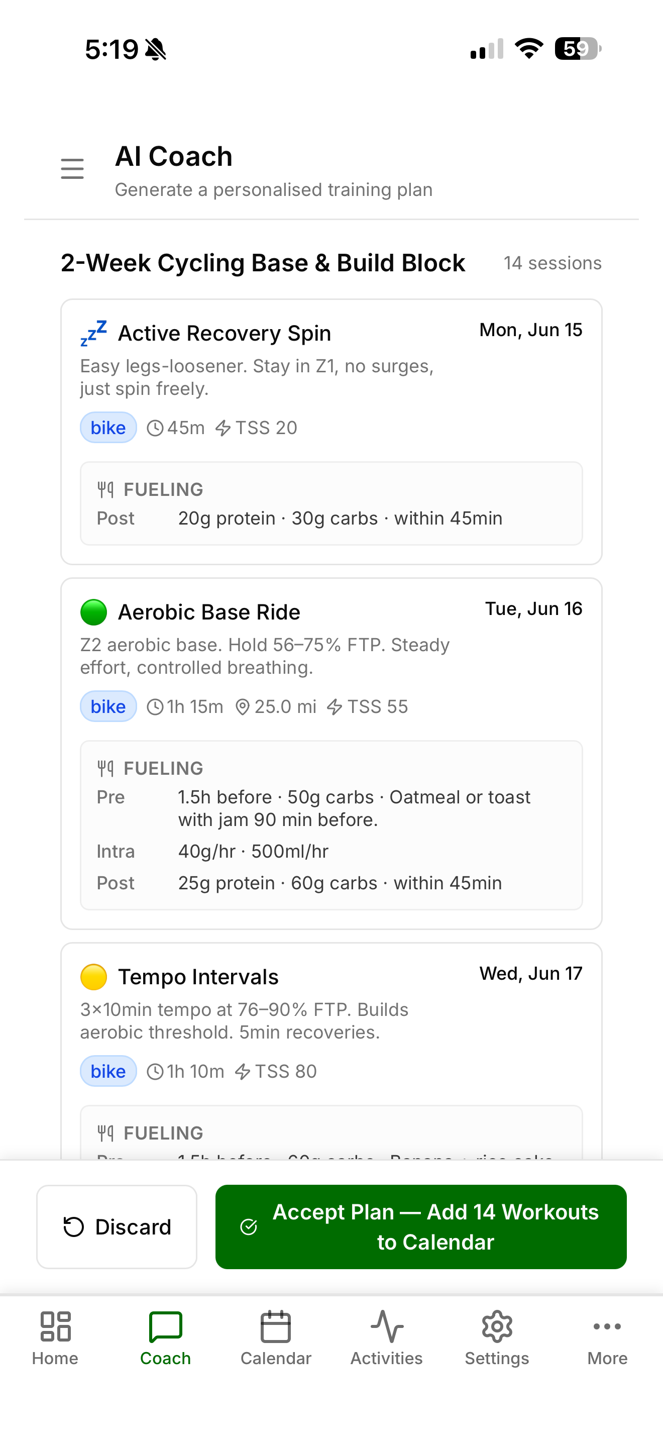Open the hamburger menu beside AI Coach
Image resolution: width=663 pixels, height=1441 pixels.
pos(72,169)
